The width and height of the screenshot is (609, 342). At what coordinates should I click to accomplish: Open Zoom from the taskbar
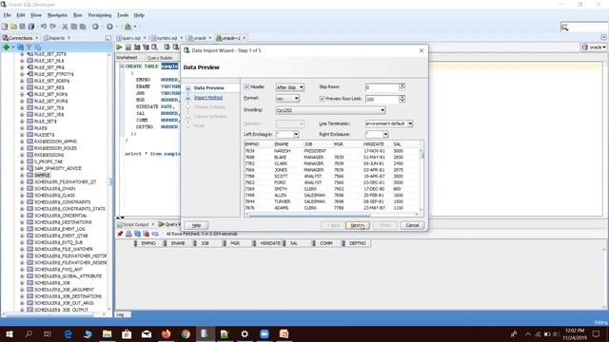[x=265, y=333]
